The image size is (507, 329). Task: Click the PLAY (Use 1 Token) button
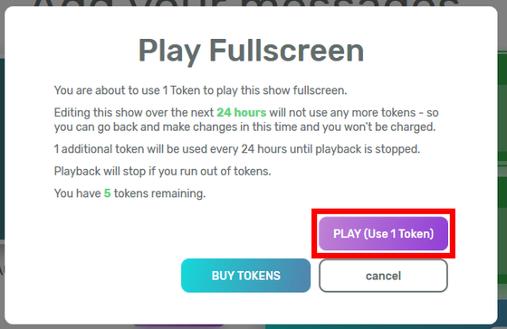tap(383, 233)
